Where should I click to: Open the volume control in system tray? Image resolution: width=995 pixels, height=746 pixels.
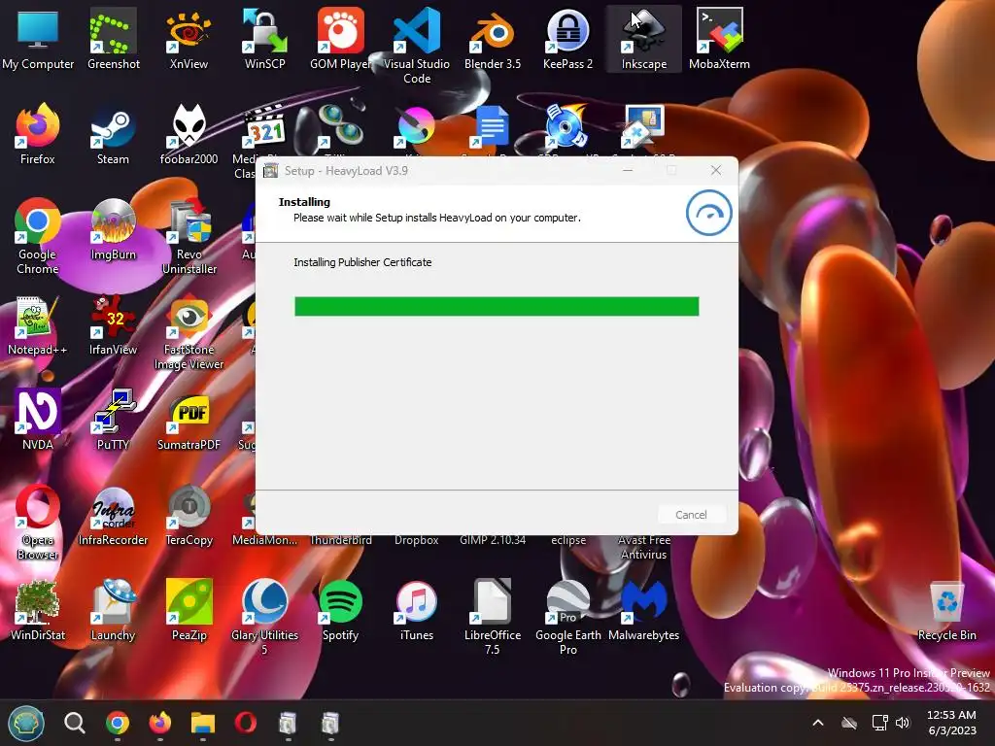[x=903, y=723]
